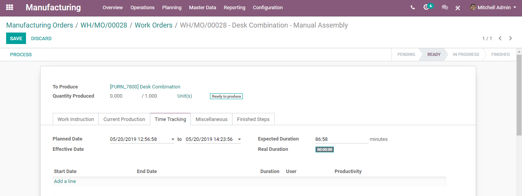Viewport: 522px width, 196px height.
Task: Click the Effective Date label
Action: point(68,149)
